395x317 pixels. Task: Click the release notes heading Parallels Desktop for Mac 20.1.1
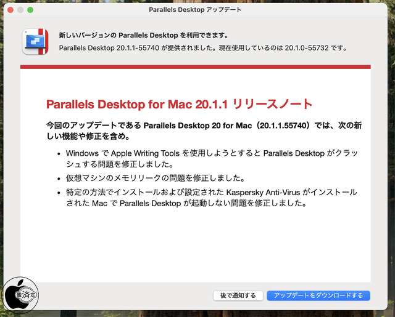(179, 104)
